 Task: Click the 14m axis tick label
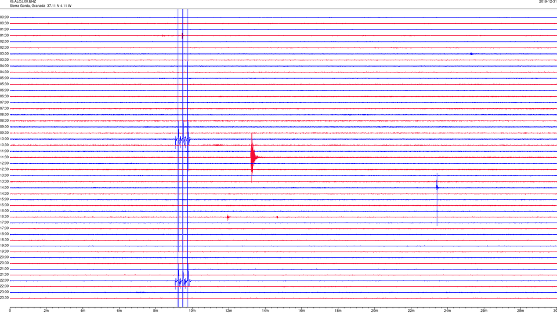click(x=265, y=311)
